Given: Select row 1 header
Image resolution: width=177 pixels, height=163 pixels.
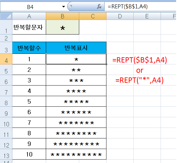Looking at the screenshot, I should coord(6,27).
